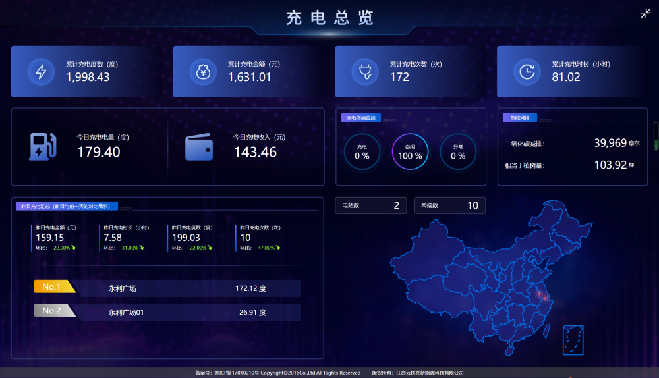This screenshot has width=659, height=378.
Task: Click the charging station pump icon
Action: click(42, 147)
